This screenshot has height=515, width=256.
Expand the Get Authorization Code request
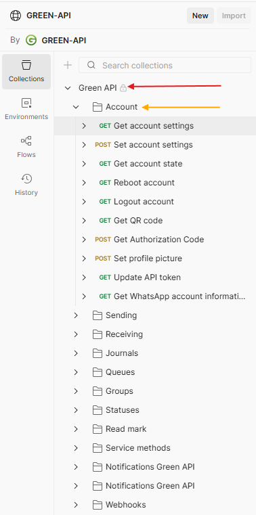(84, 240)
